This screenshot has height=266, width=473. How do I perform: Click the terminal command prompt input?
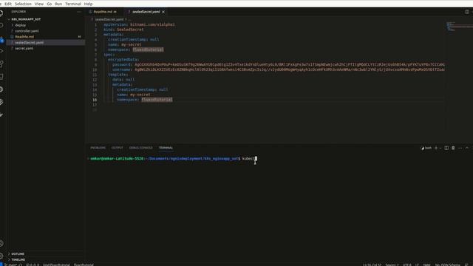[x=249, y=159]
